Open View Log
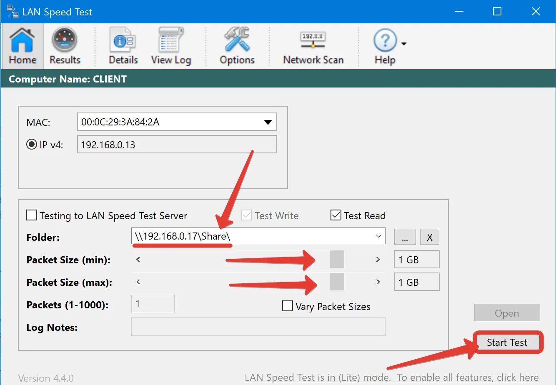556x385 pixels. [171, 46]
